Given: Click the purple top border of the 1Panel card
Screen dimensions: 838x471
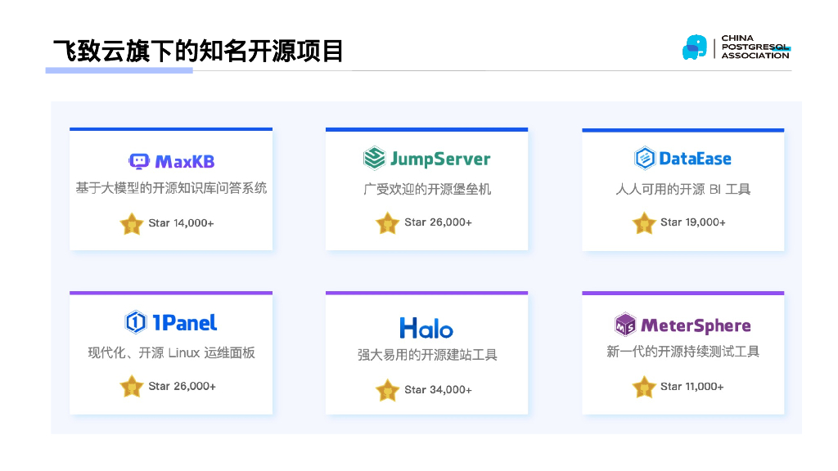Looking at the screenshot, I should click(x=170, y=292).
